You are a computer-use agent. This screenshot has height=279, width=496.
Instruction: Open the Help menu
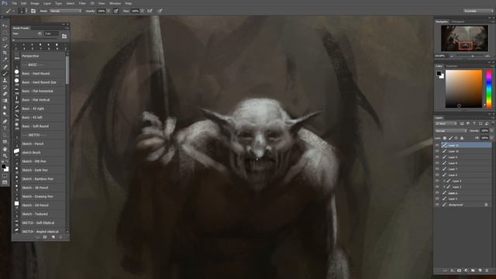(x=128, y=3)
